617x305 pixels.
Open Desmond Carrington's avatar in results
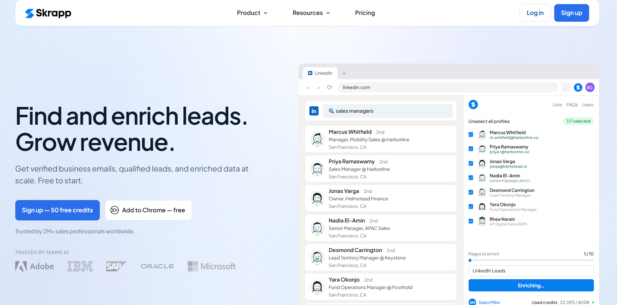317,257
